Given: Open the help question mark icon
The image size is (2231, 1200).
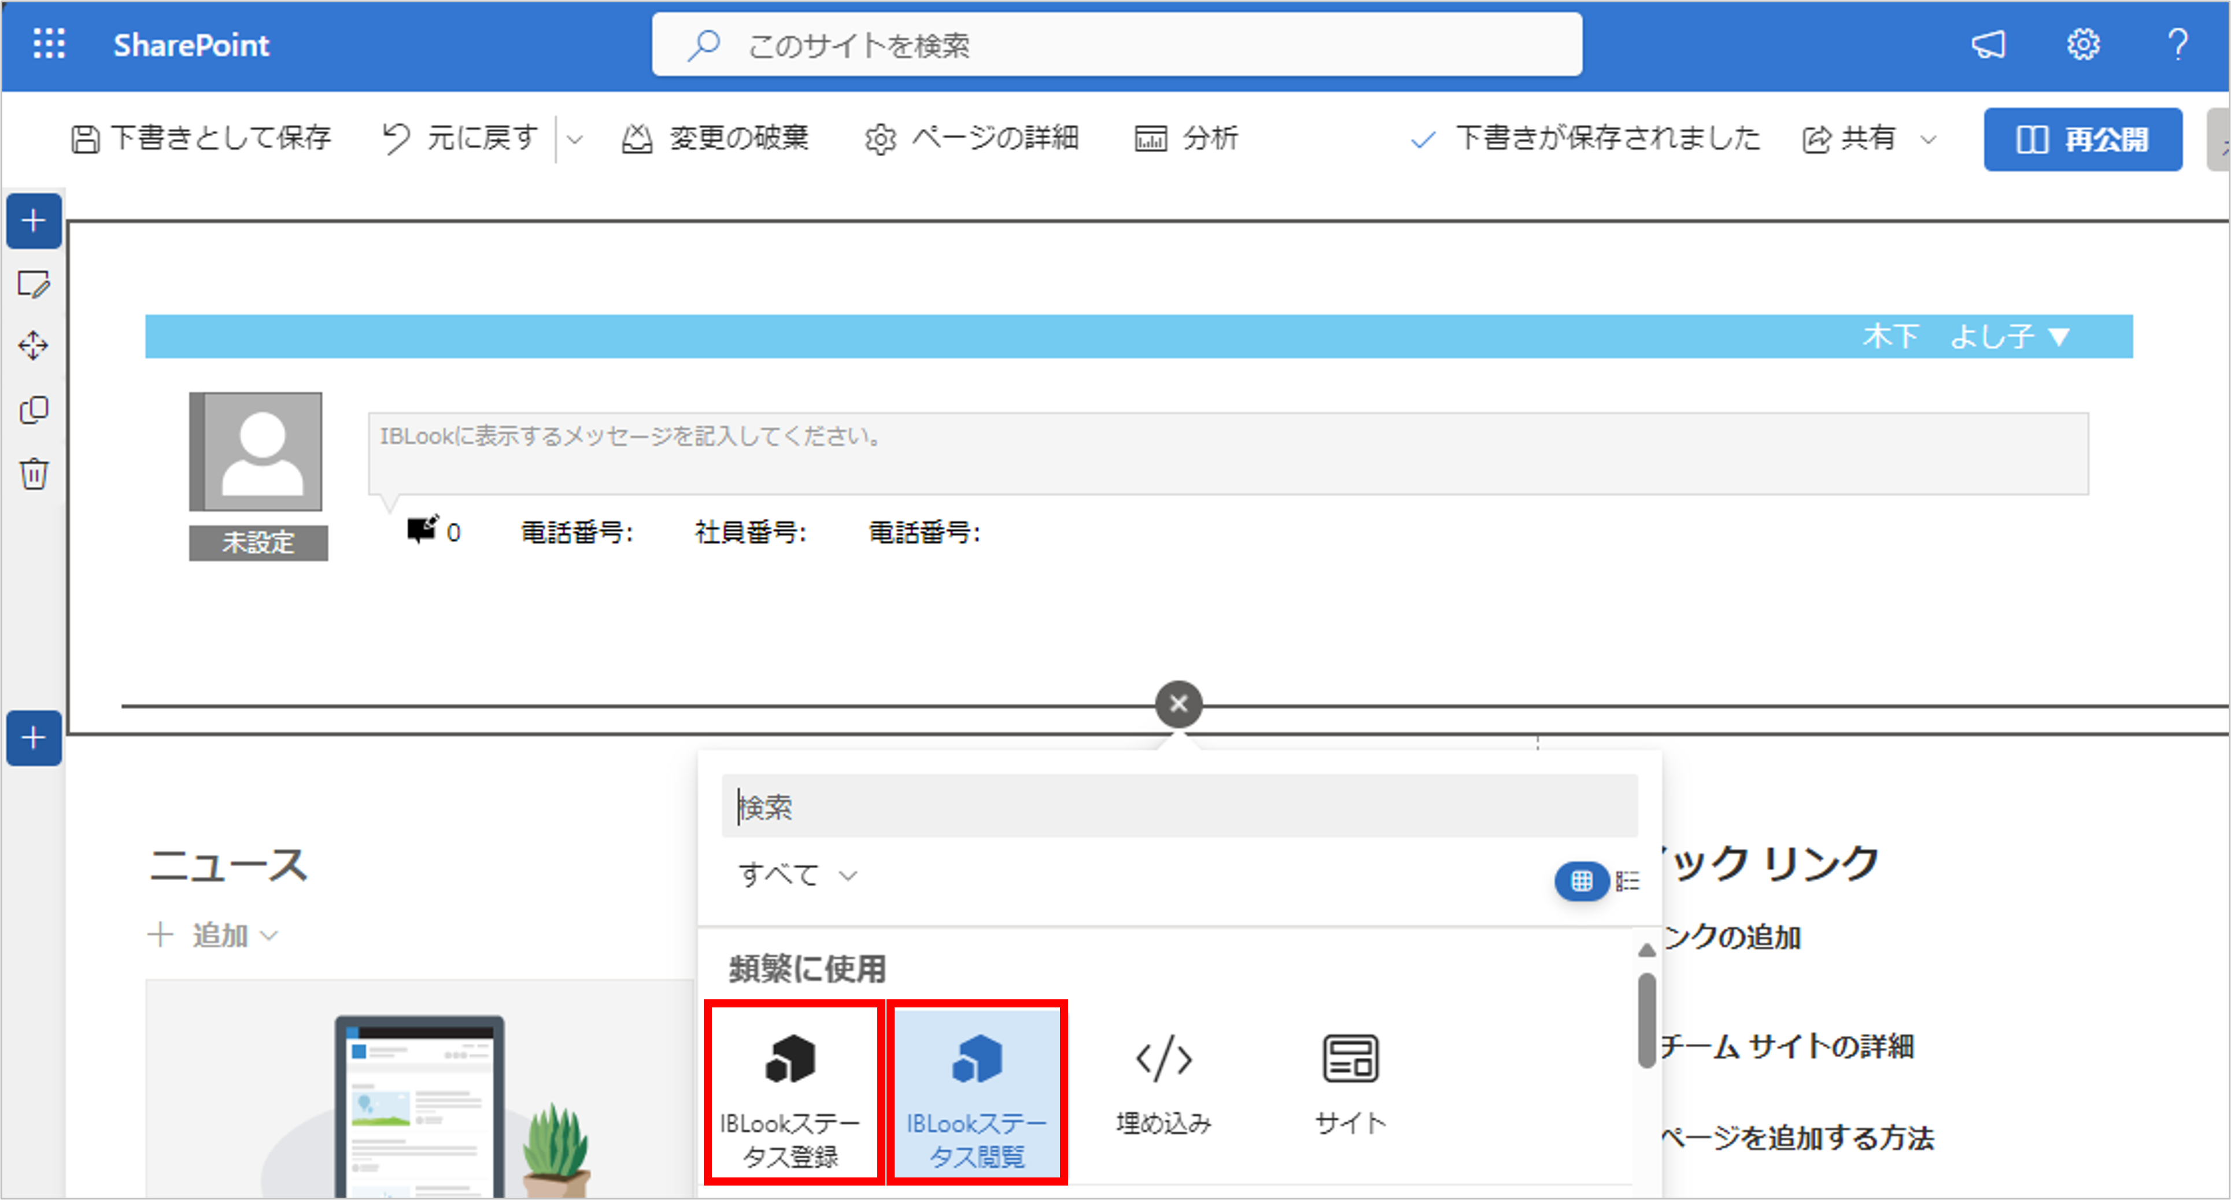Looking at the screenshot, I should 2178,44.
